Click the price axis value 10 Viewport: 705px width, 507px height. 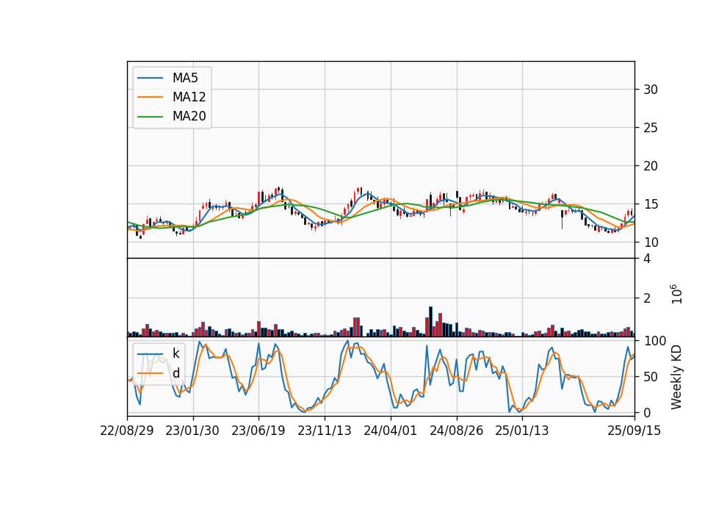point(651,242)
